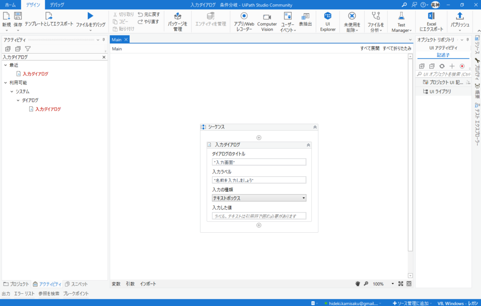Click the ダイアログのタイトル input field
Viewport: 481px width, 306px height.
point(259,162)
